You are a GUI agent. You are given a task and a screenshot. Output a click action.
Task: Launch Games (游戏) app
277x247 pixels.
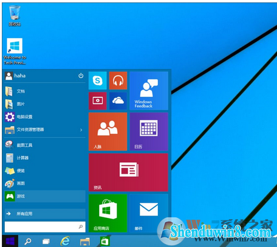coord(45,196)
